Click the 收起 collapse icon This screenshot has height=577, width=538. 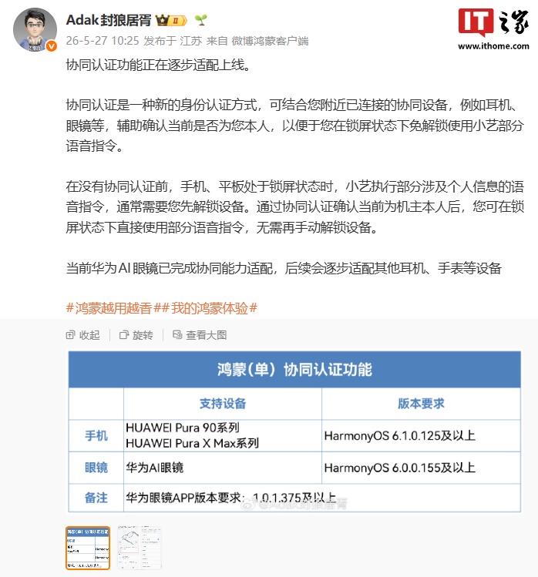click(70, 335)
